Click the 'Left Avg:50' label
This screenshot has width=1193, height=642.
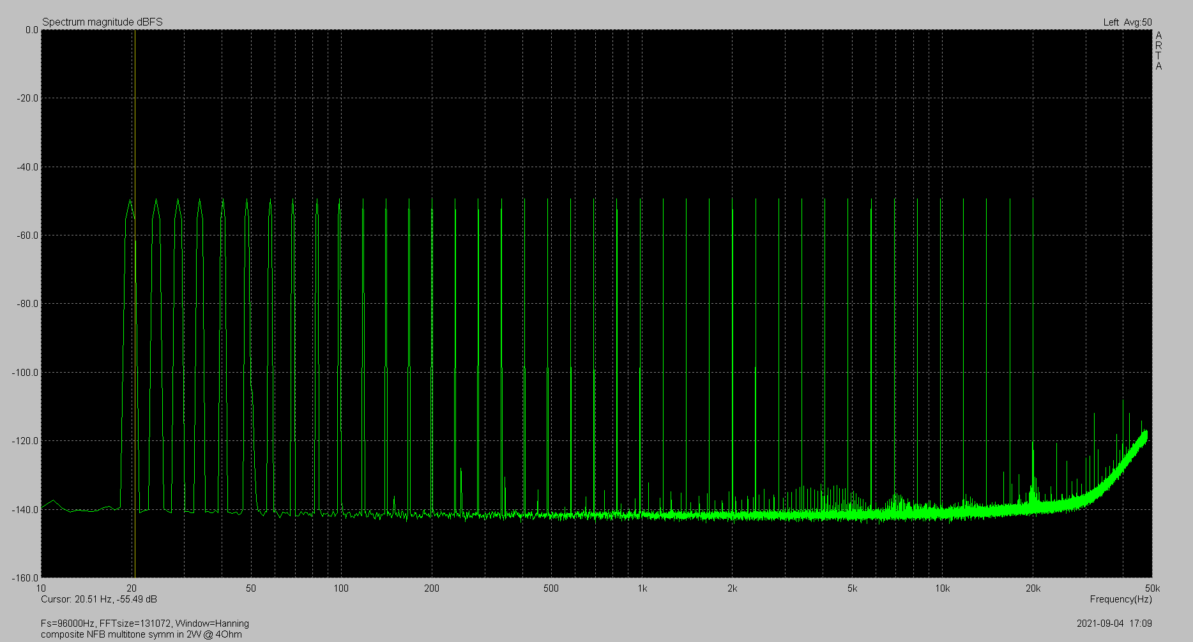click(1127, 22)
